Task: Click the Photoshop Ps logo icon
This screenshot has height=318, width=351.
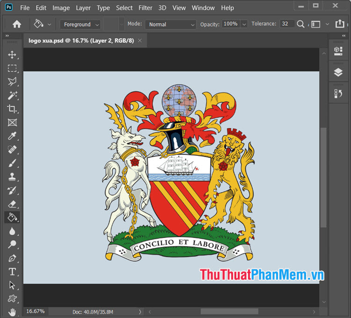Action: (x=9, y=7)
